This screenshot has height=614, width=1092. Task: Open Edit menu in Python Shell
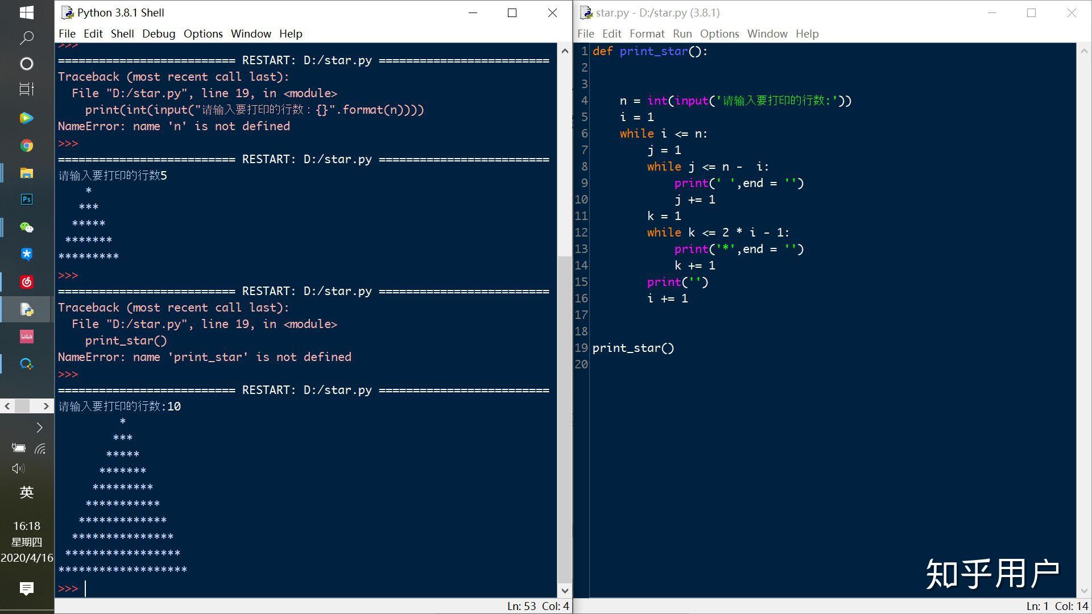pyautogui.click(x=93, y=34)
